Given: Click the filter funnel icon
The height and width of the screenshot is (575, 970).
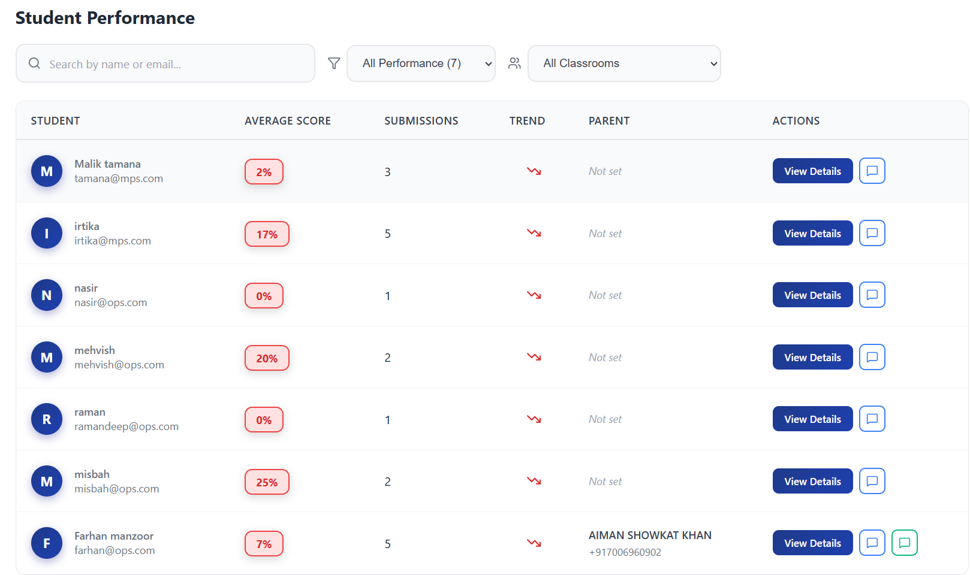Looking at the screenshot, I should [x=334, y=63].
